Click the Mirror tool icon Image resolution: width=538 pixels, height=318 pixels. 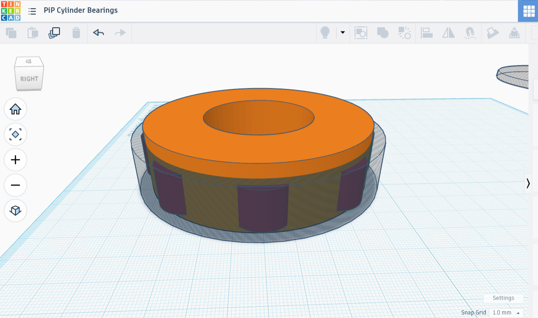(448, 33)
